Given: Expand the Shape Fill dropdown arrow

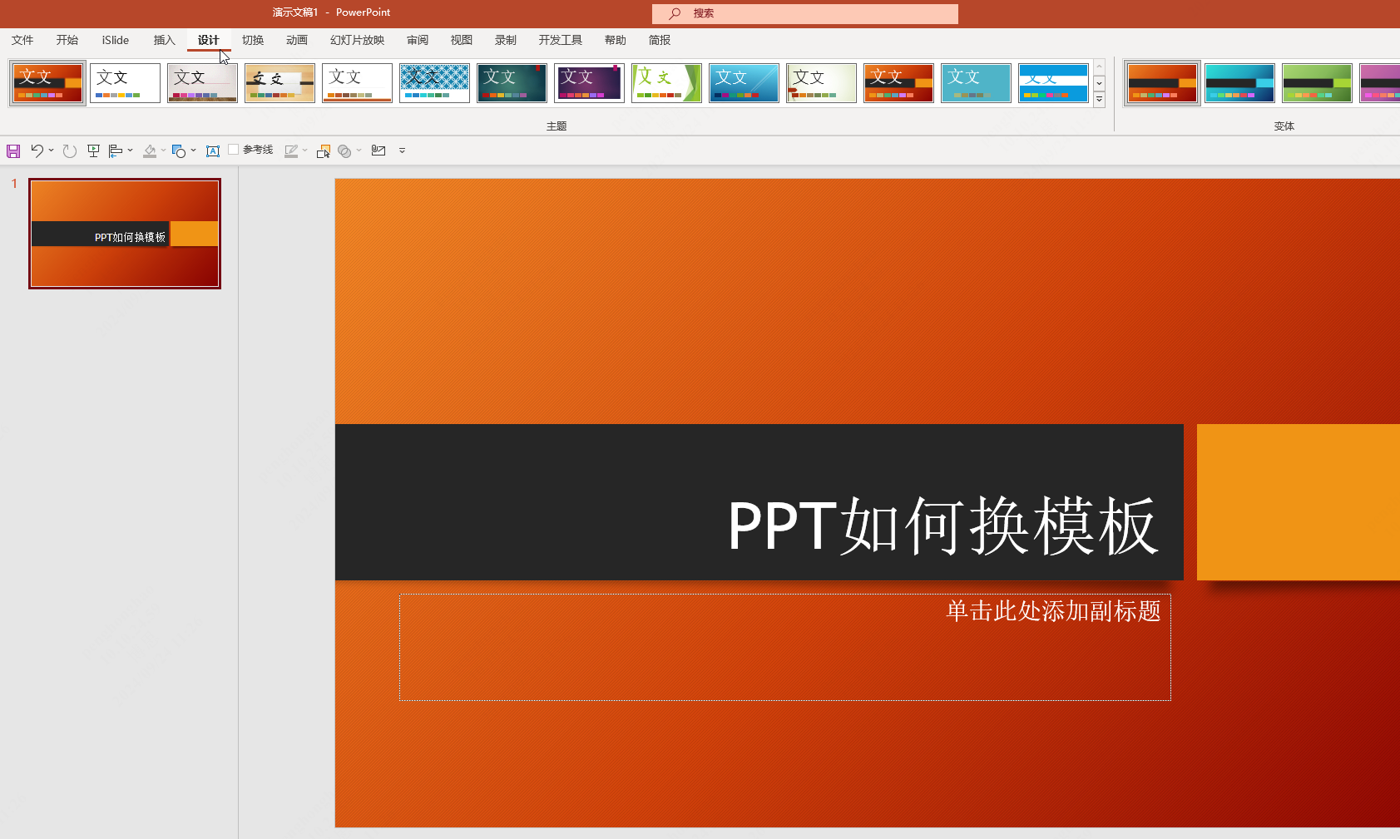Looking at the screenshot, I should pos(164,151).
